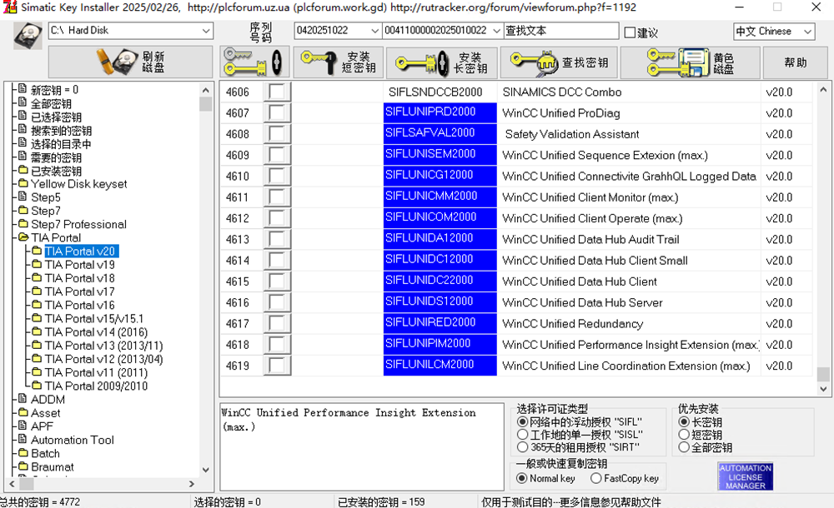This screenshot has width=834, height=508.
Task: Click the Yellow Disk (黄色磁盘) button
Action: coord(690,62)
